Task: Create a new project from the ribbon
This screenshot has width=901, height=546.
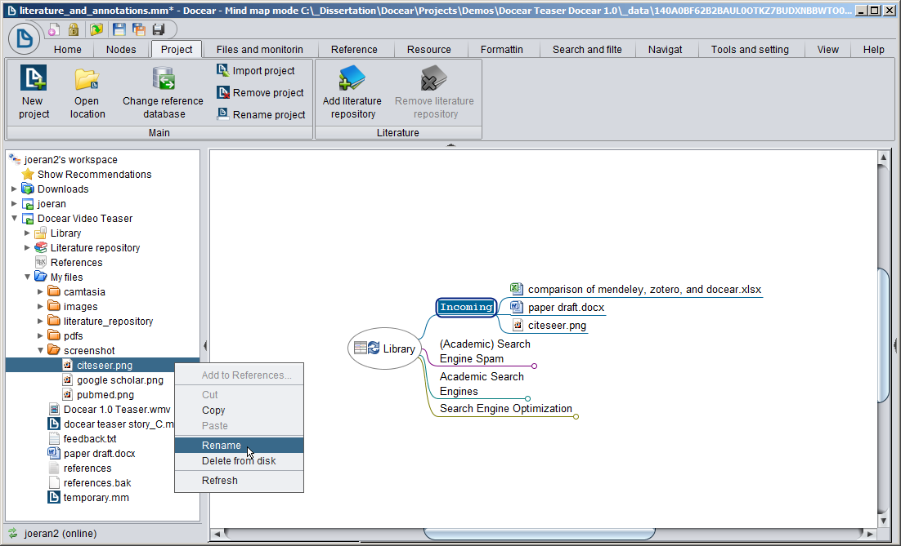Action: pyautogui.click(x=34, y=91)
